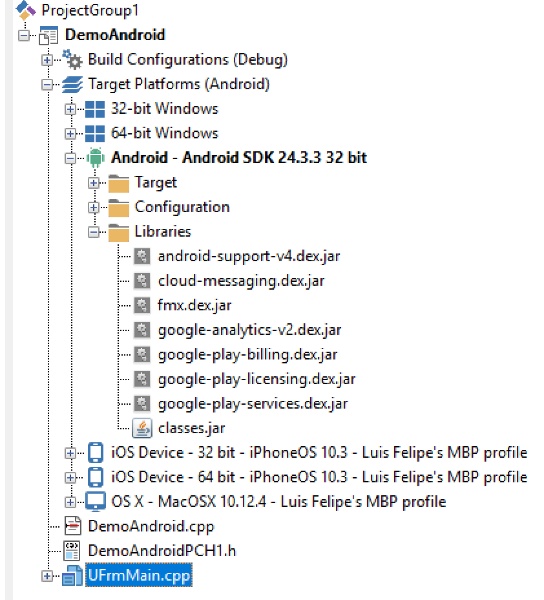Click the Build Configurations gear icon
This screenshot has width=544, height=600.
tap(72, 59)
